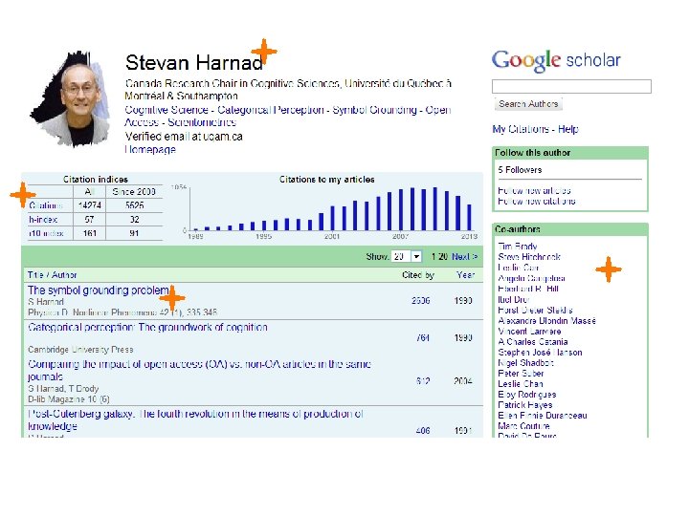This screenshot has width=689, height=516.
Task: Open co-author Patrick Hayes
Action: pos(525,405)
